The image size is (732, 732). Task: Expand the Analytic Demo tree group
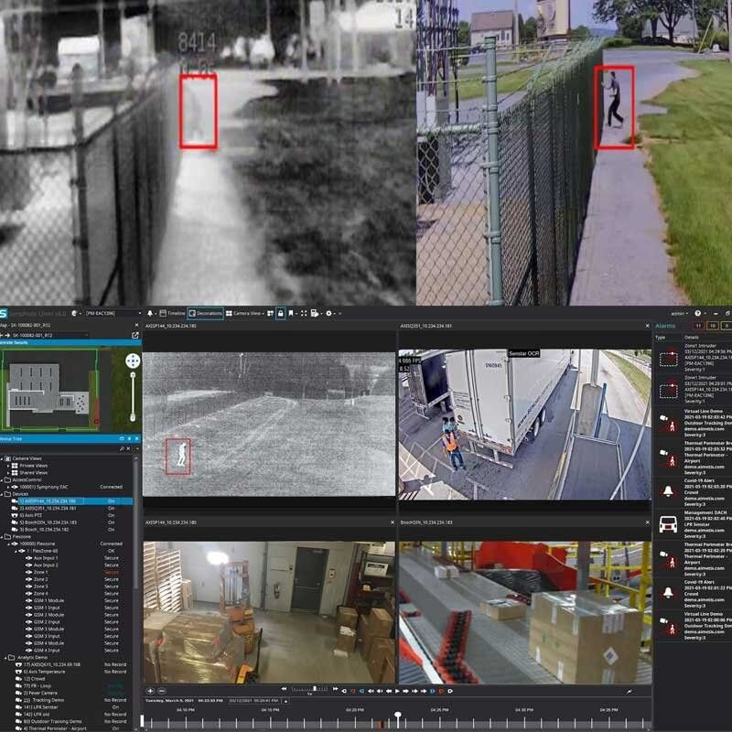pyautogui.click(x=4, y=657)
